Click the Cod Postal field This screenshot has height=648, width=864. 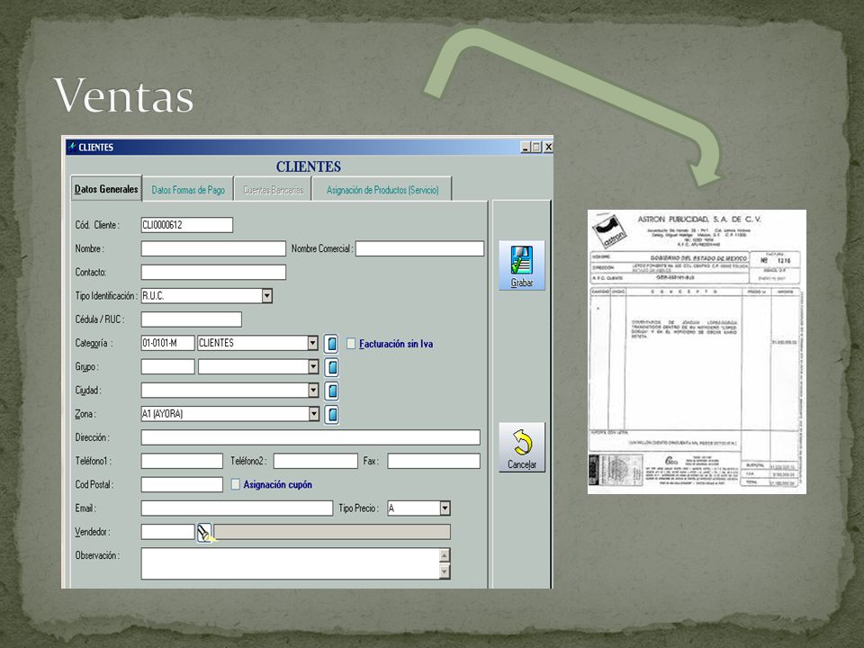click(x=182, y=484)
